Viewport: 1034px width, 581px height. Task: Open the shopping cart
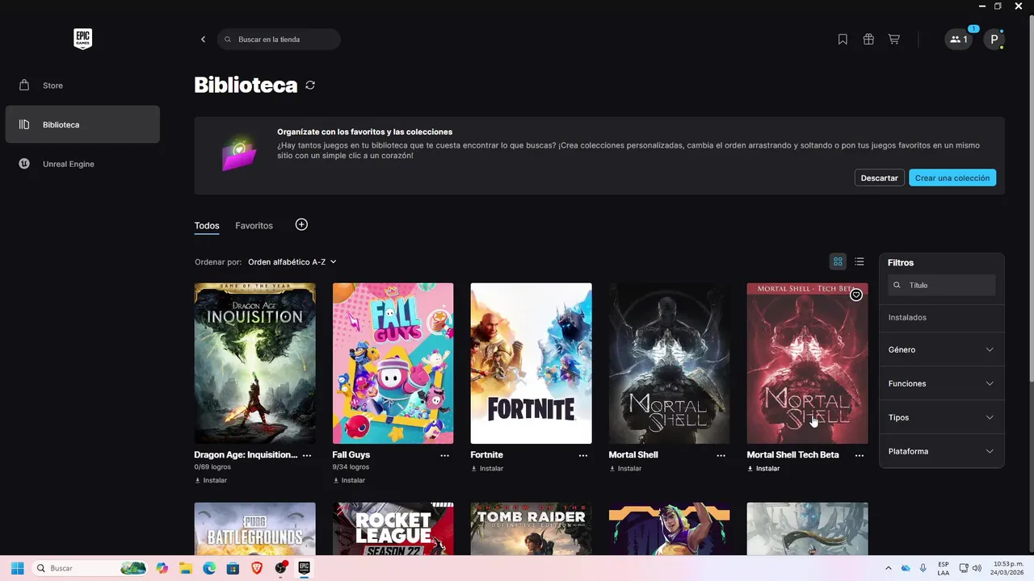coord(894,40)
